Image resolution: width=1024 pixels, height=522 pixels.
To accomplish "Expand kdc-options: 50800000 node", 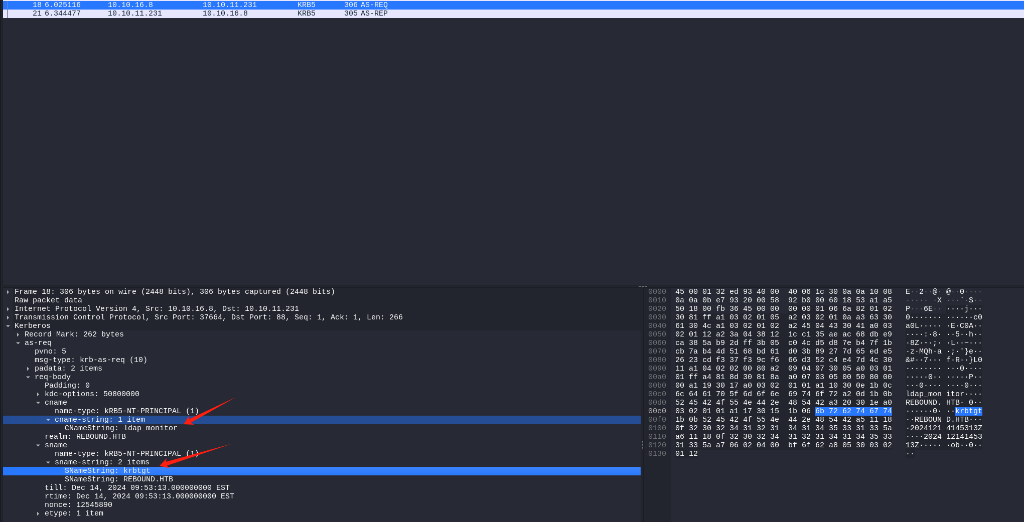I will (x=38, y=394).
